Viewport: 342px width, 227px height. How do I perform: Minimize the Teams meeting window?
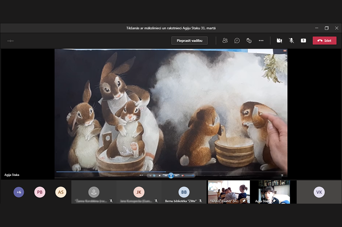tap(317, 28)
